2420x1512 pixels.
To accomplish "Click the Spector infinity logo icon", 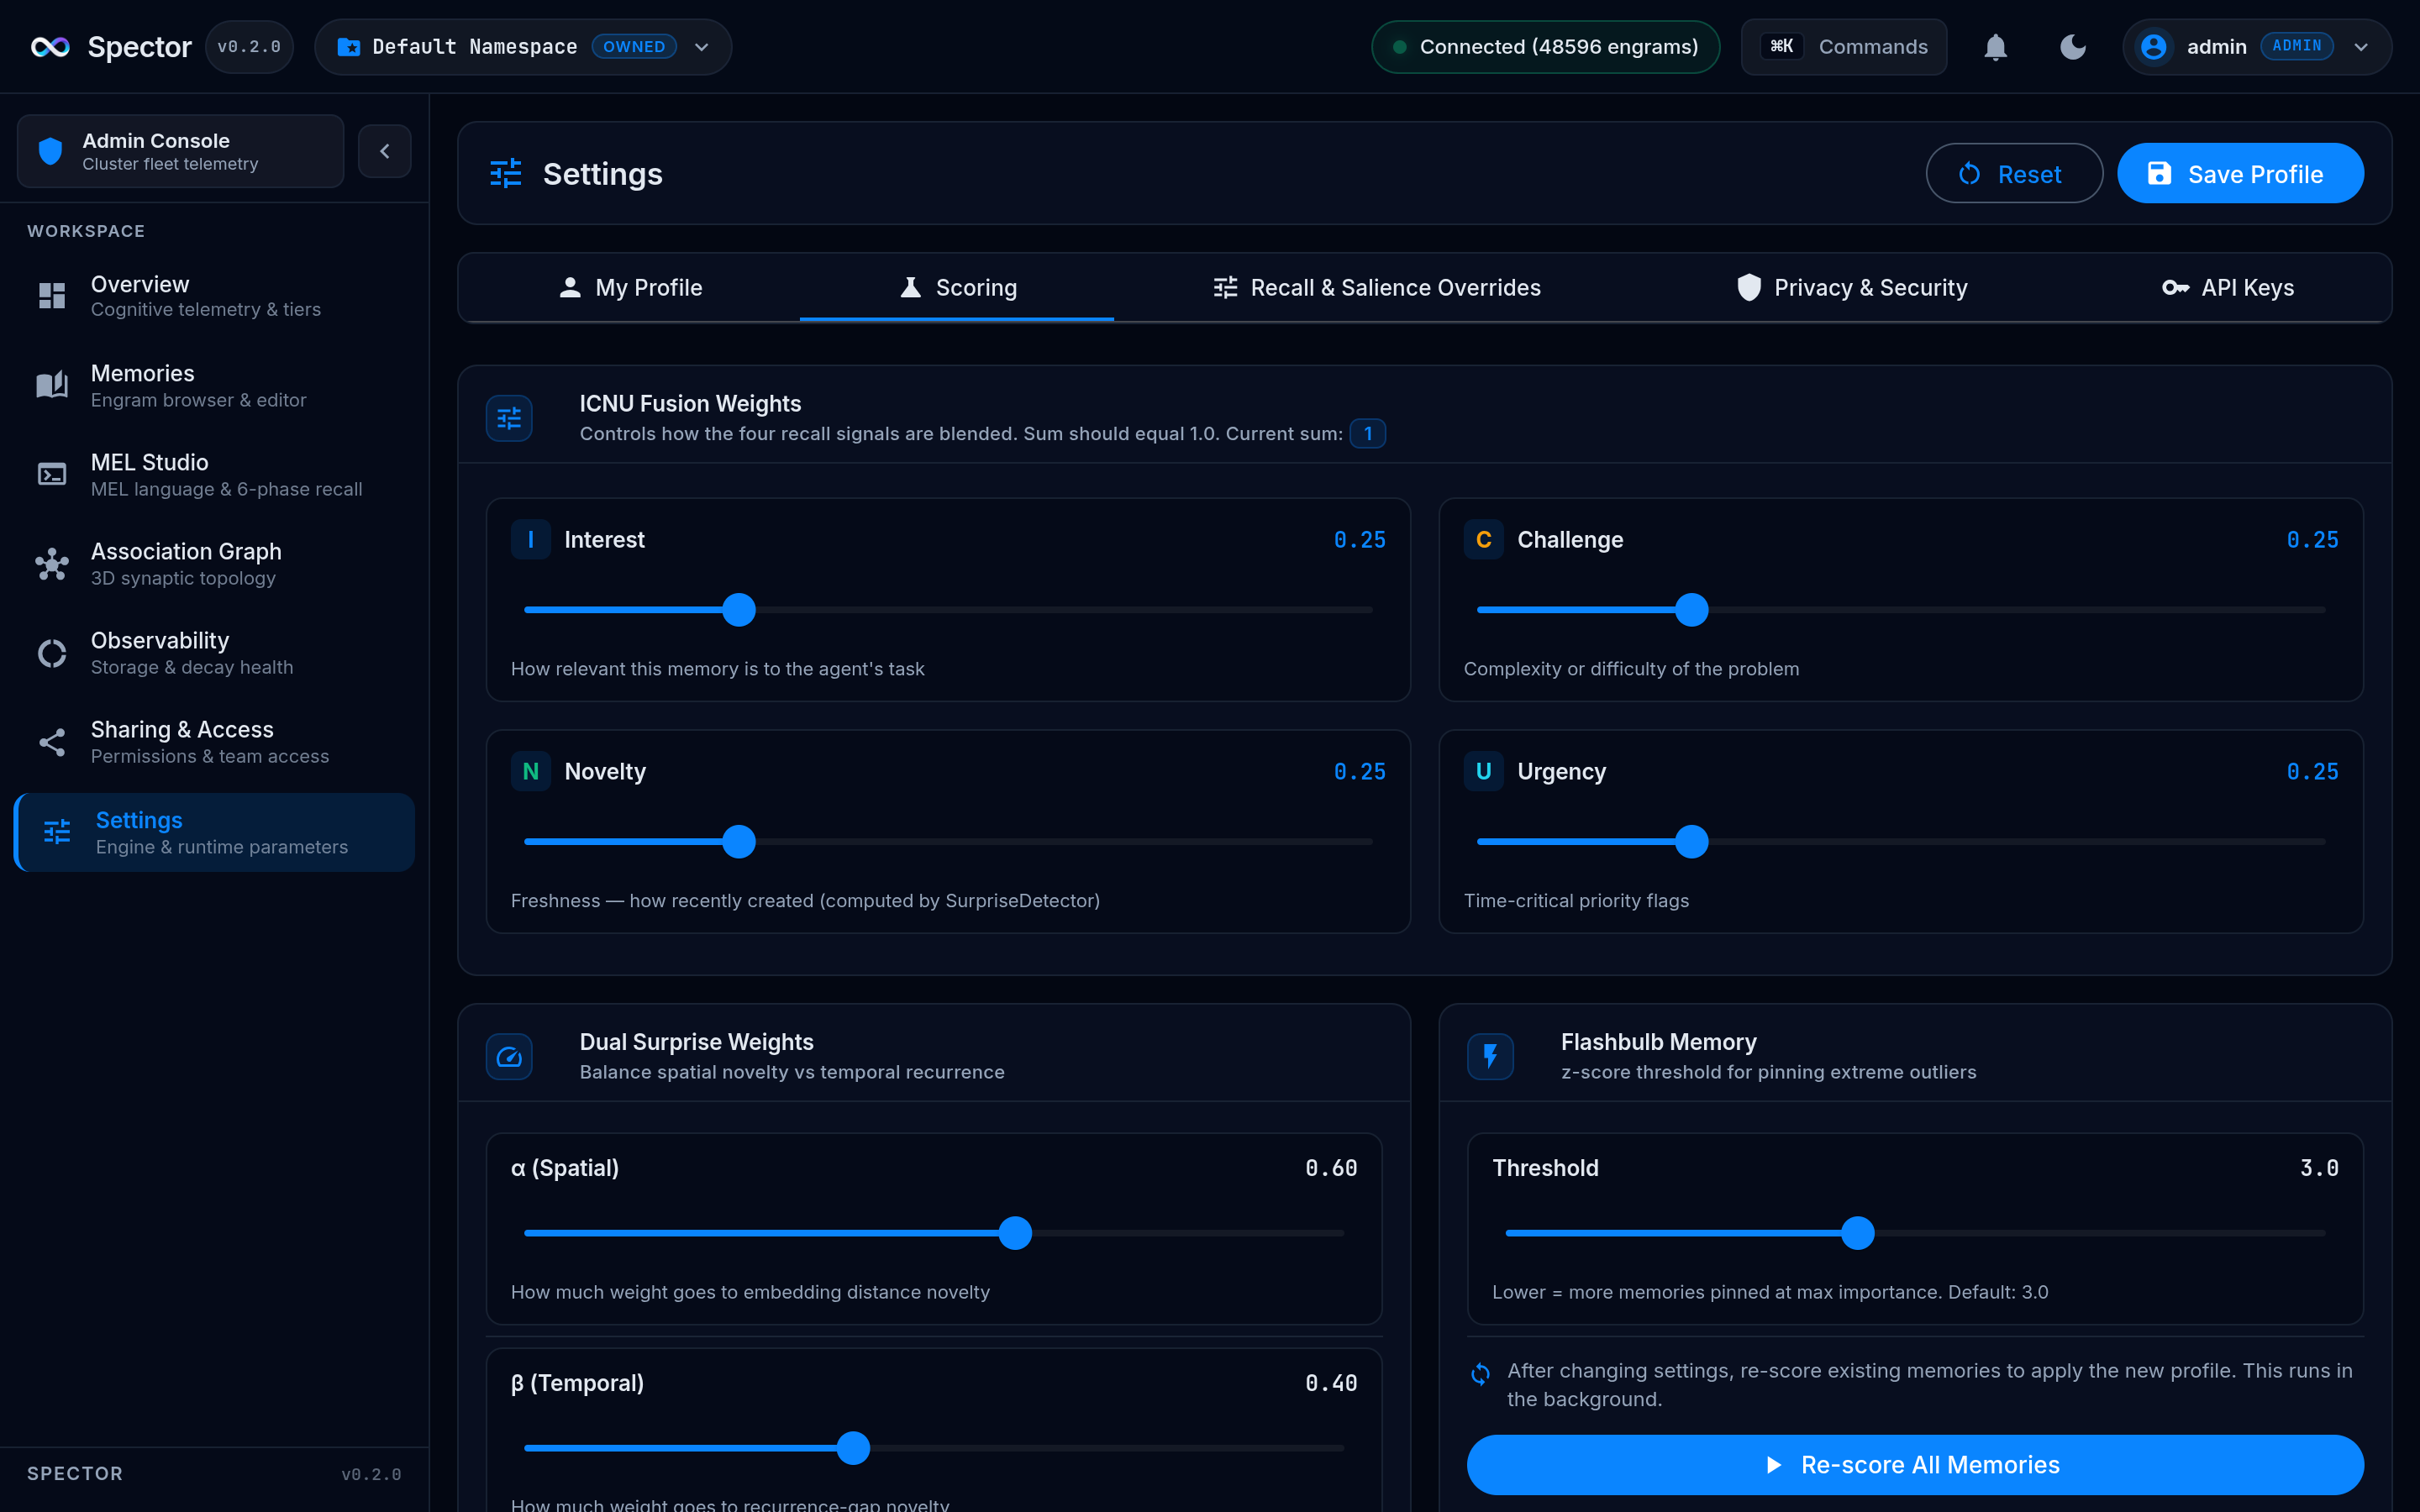I will click(50, 47).
